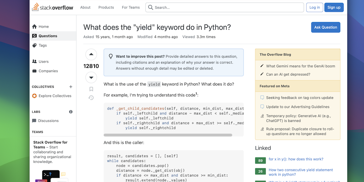The width and height of the screenshot is (364, 182).
Task: Open the About link in header
Action: [85, 7]
